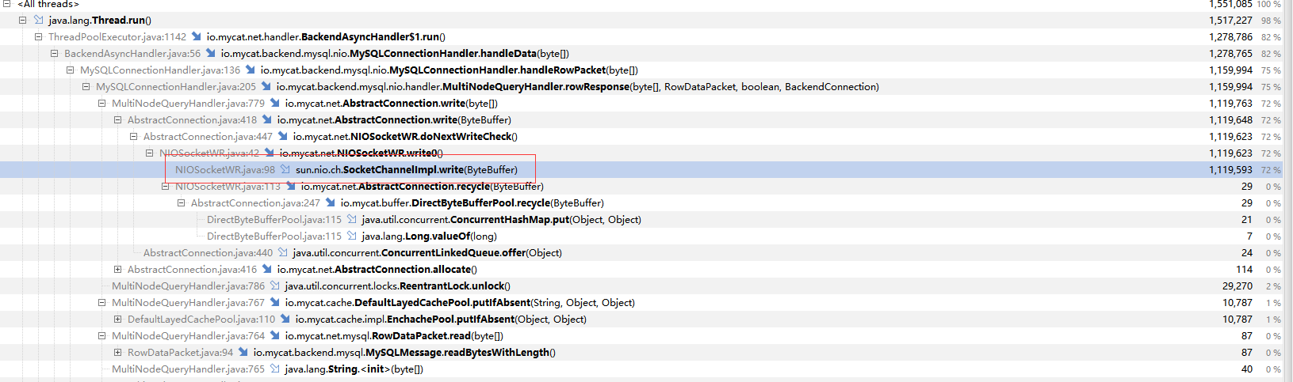Click the 1,119,593 value in highlighted row
This screenshot has width=1293, height=382.
click(1230, 170)
